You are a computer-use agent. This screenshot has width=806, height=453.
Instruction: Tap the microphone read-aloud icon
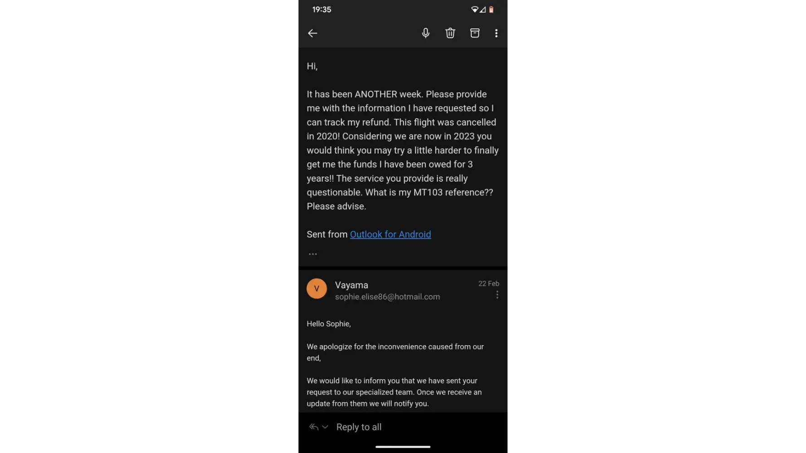(x=425, y=33)
